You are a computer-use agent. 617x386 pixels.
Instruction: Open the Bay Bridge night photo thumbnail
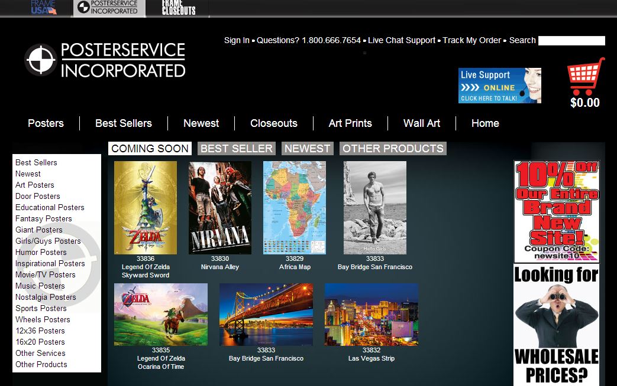266,315
